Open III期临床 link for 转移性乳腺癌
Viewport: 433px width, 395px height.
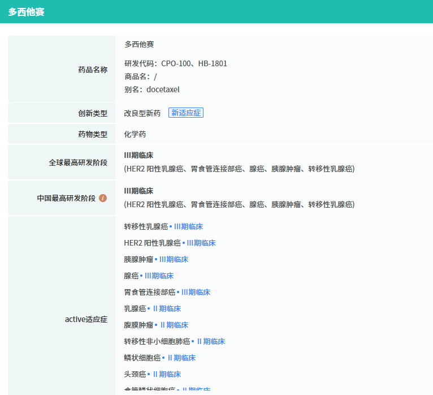click(x=188, y=226)
